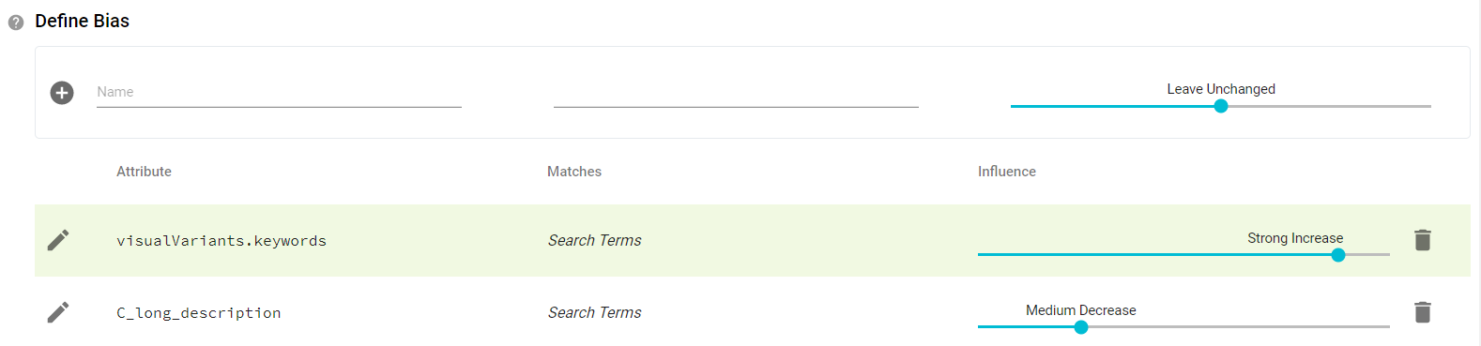The width and height of the screenshot is (1481, 346).
Task: Click the Define Bias heading
Action: tap(83, 21)
